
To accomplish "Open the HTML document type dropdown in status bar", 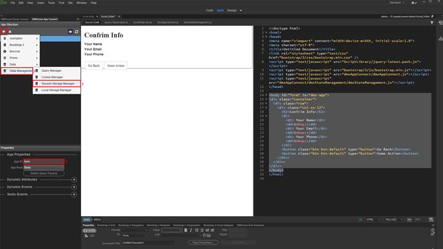I will (372, 219).
